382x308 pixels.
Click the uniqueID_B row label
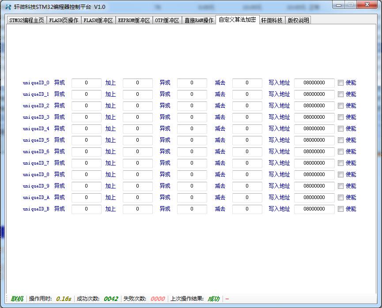coord(36,209)
